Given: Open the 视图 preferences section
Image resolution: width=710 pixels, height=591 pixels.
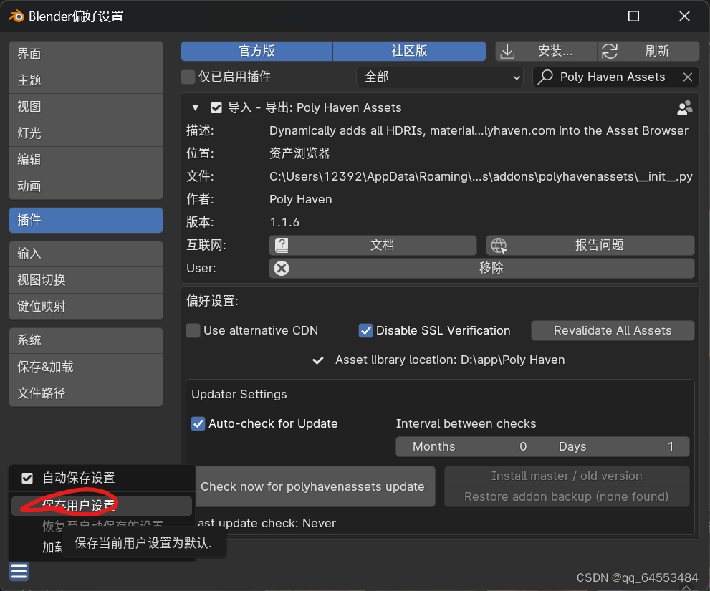Looking at the screenshot, I should click(86, 107).
